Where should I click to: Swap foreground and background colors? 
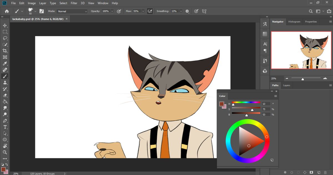tap(7, 164)
